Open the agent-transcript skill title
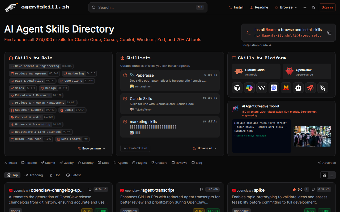The image size is (340, 212). point(158,190)
